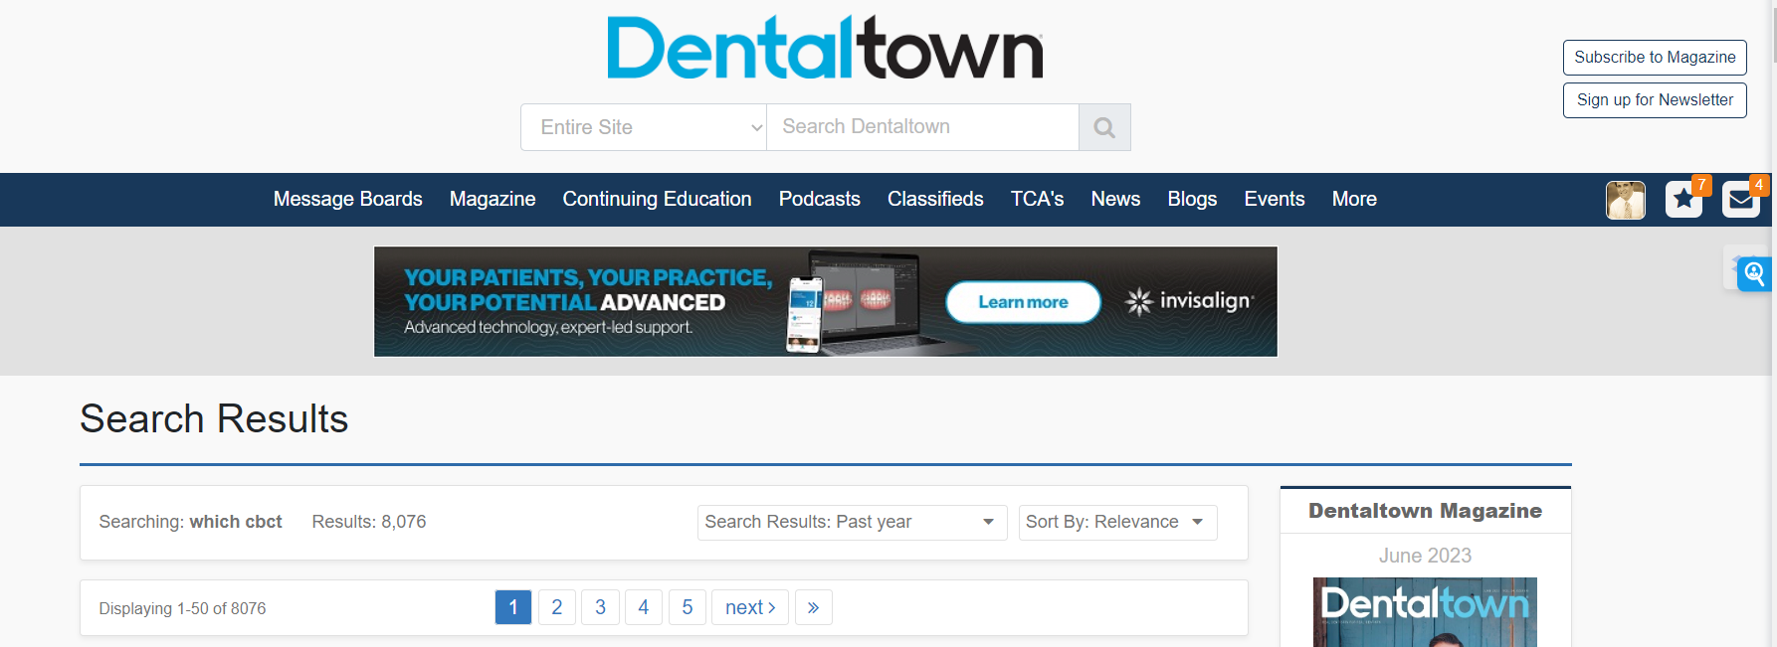Click the Search Results heading
This screenshot has height=647, width=1777.
click(x=214, y=418)
